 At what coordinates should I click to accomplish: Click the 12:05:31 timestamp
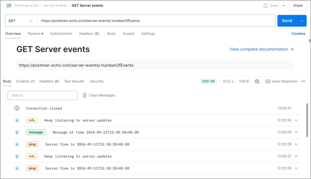pyautogui.click(x=284, y=108)
